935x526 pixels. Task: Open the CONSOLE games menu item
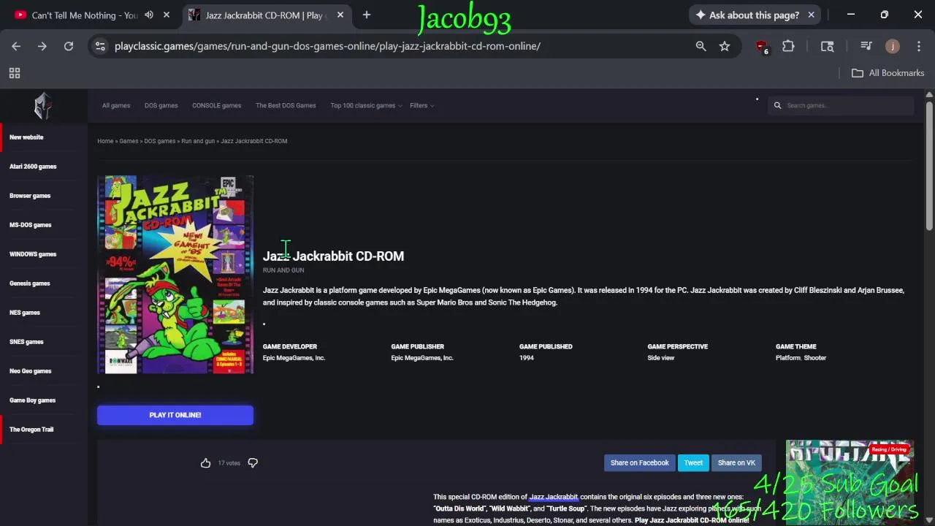point(216,105)
